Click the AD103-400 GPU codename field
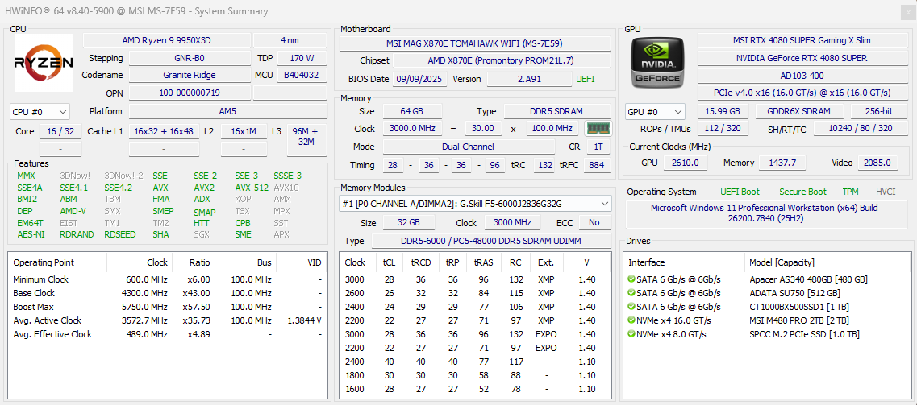The height and width of the screenshot is (405, 917). tap(801, 75)
